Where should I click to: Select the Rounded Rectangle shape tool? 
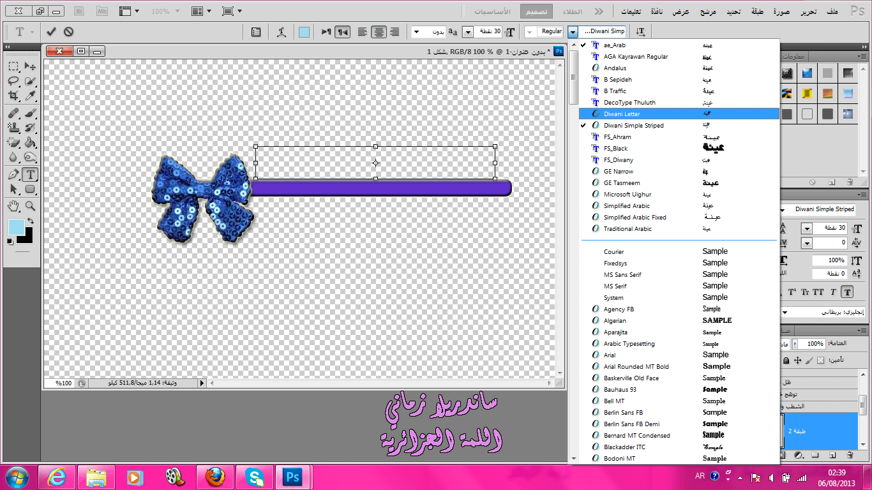tap(30, 189)
